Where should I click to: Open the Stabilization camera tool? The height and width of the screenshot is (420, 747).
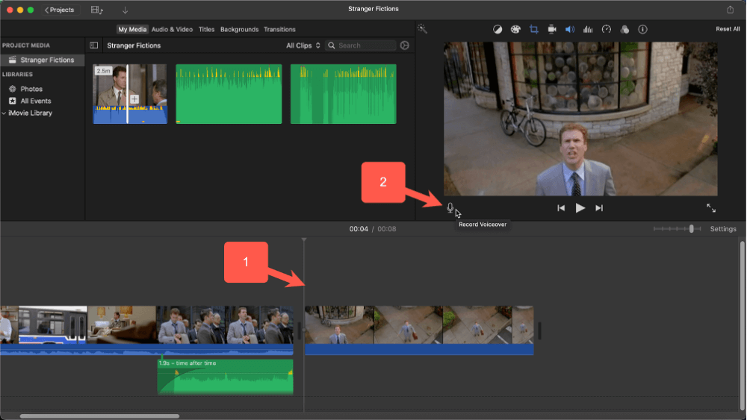click(x=552, y=30)
